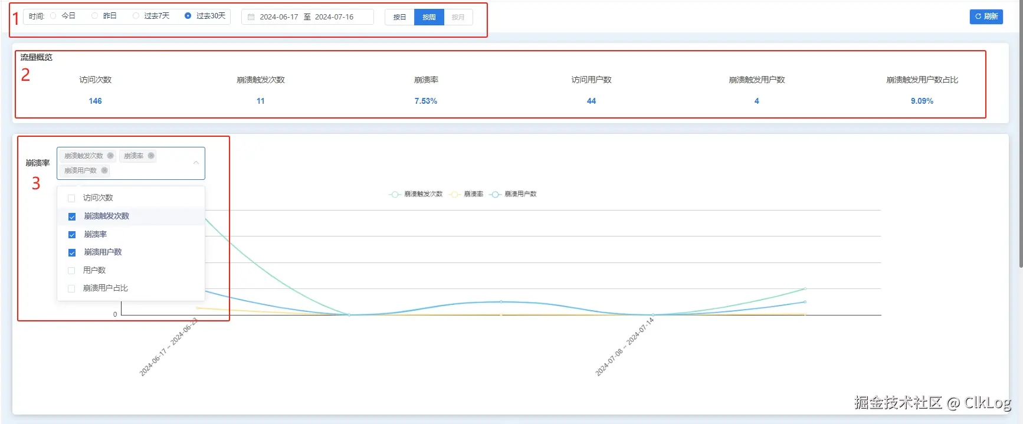Select the 今日 time radio button

pyautogui.click(x=53, y=16)
